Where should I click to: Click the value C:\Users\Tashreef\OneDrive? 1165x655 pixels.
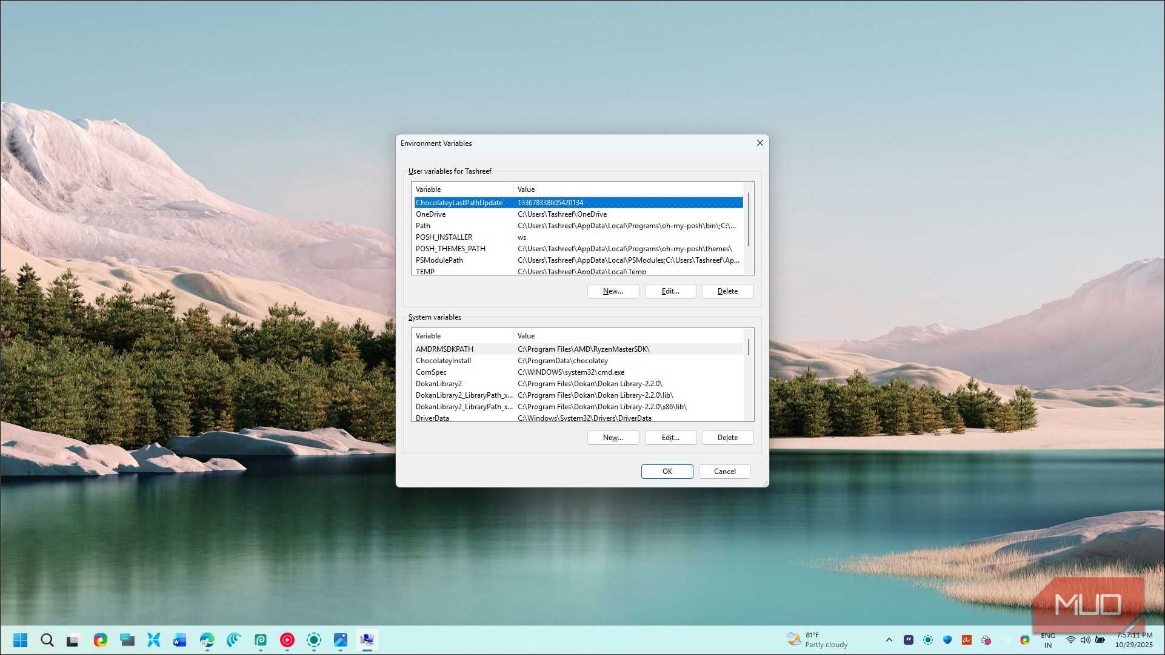pyautogui.click(x=562, y=214)
